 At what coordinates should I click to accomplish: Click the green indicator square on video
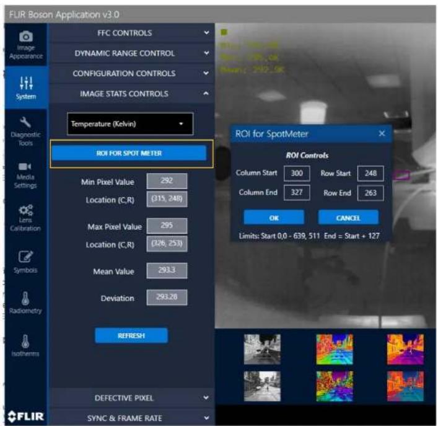[224, 32]
